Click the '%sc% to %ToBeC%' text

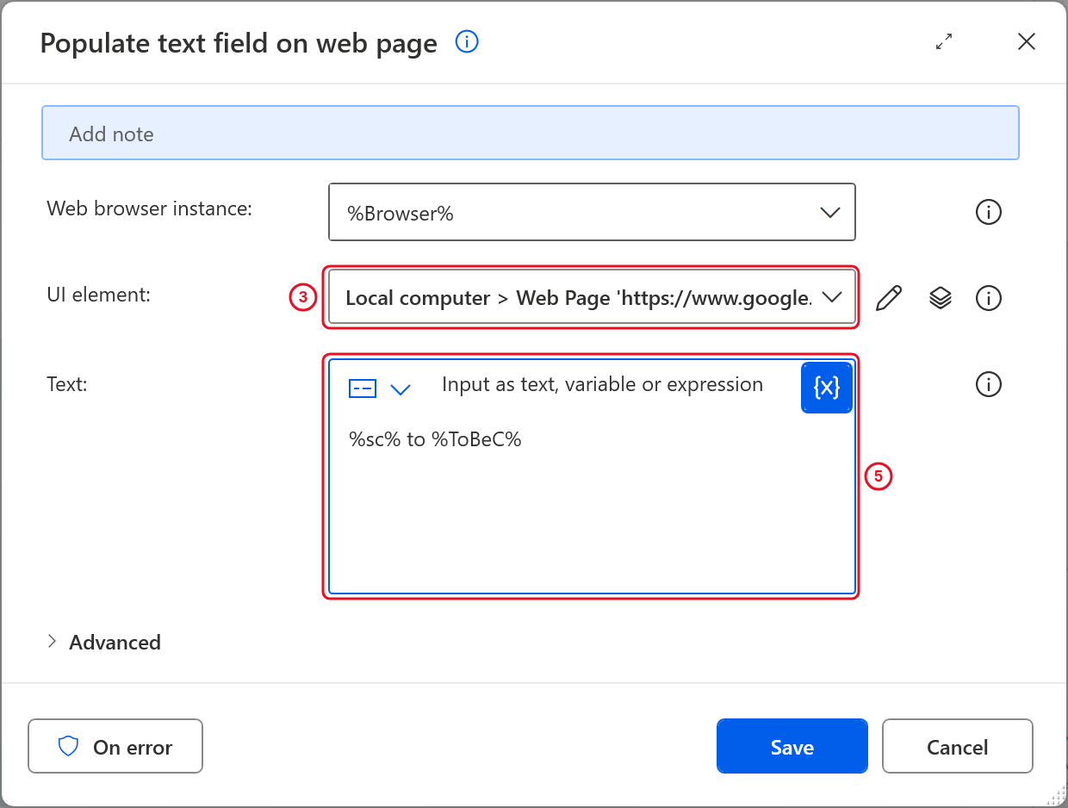coord(435,439)
